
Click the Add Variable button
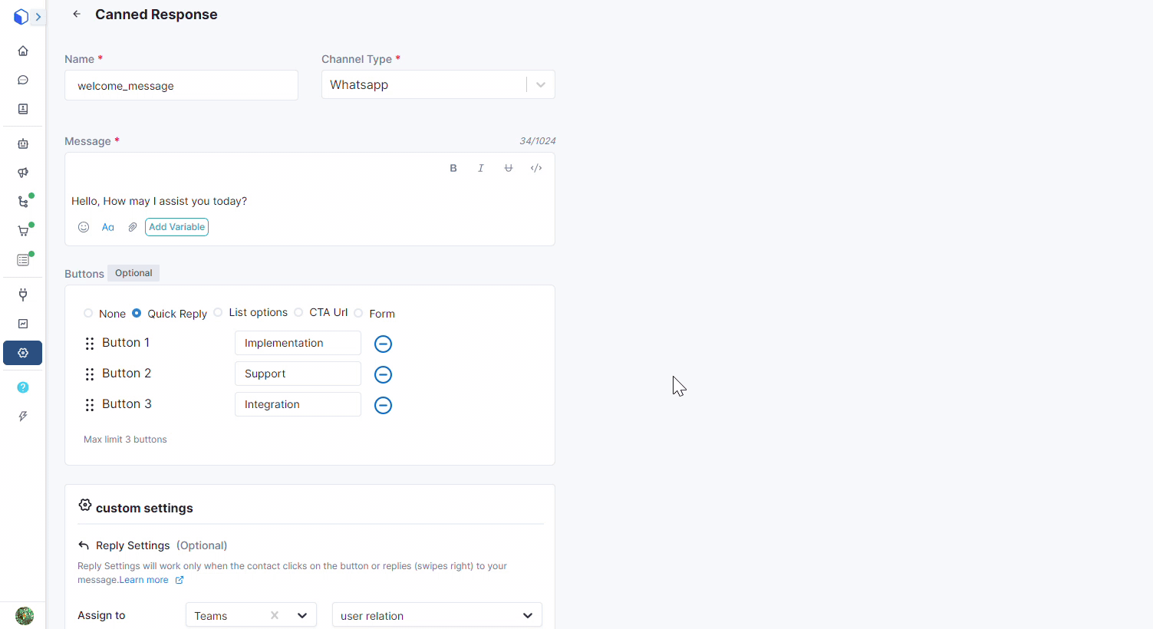point(176,227)
